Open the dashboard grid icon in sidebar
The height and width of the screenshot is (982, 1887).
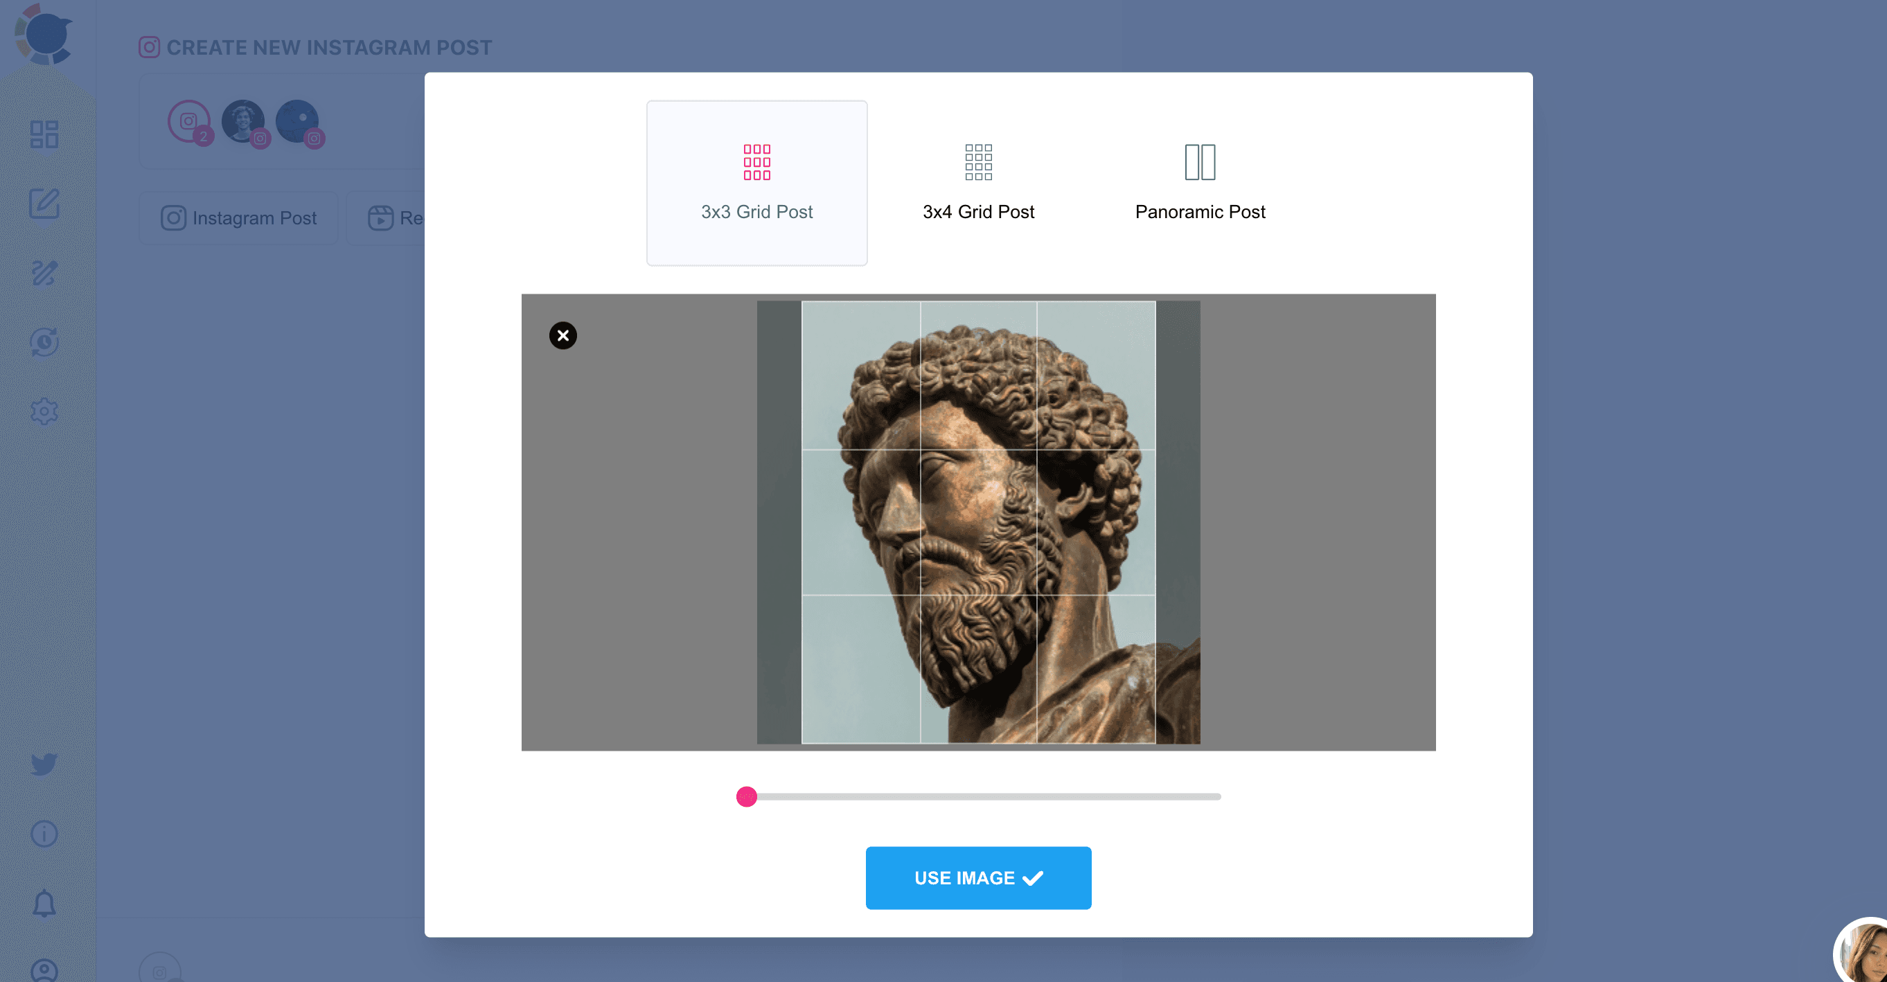44,135
